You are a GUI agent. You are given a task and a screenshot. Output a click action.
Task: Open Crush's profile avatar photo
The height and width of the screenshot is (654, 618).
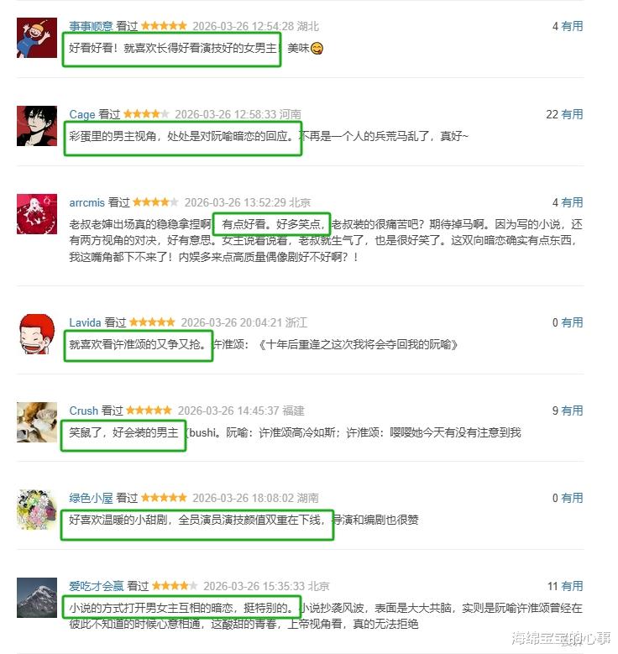37,421
